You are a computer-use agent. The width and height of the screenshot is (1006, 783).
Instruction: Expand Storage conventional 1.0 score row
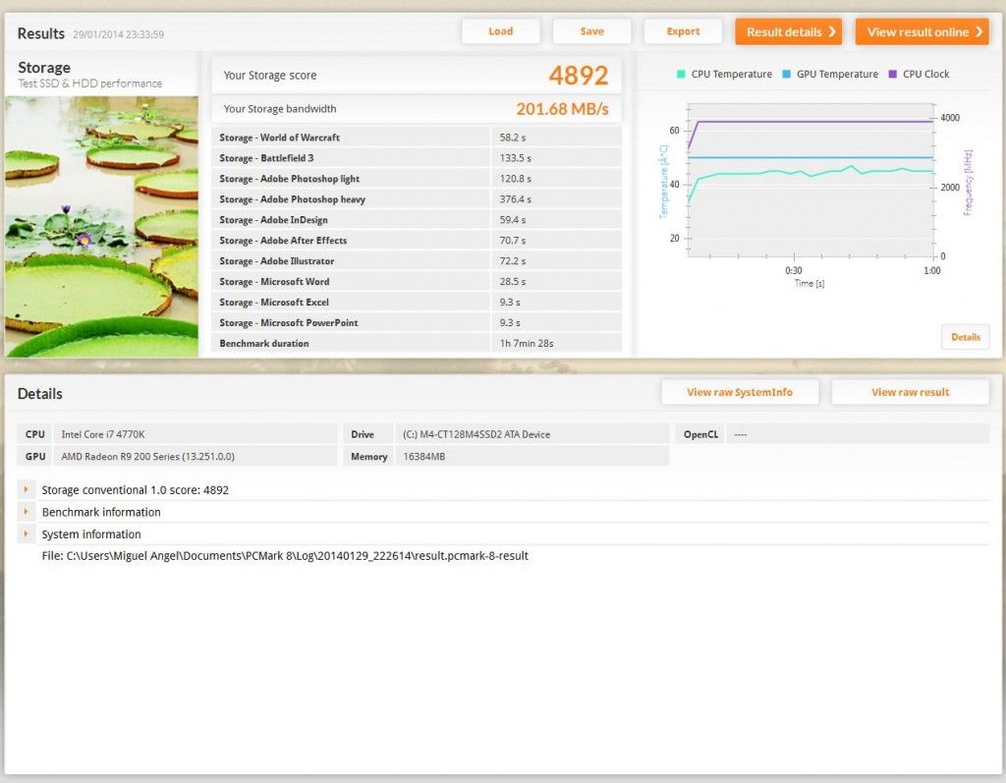click(26, 489)
